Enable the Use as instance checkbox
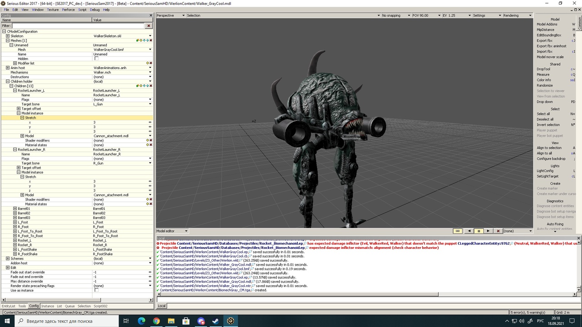 pos(96,290)
